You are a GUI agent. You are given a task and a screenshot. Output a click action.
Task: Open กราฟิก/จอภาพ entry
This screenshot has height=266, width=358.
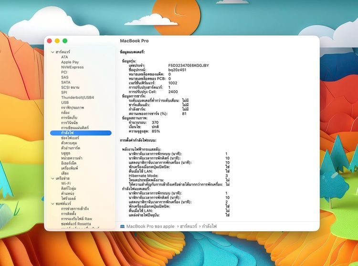pos(73,107)
